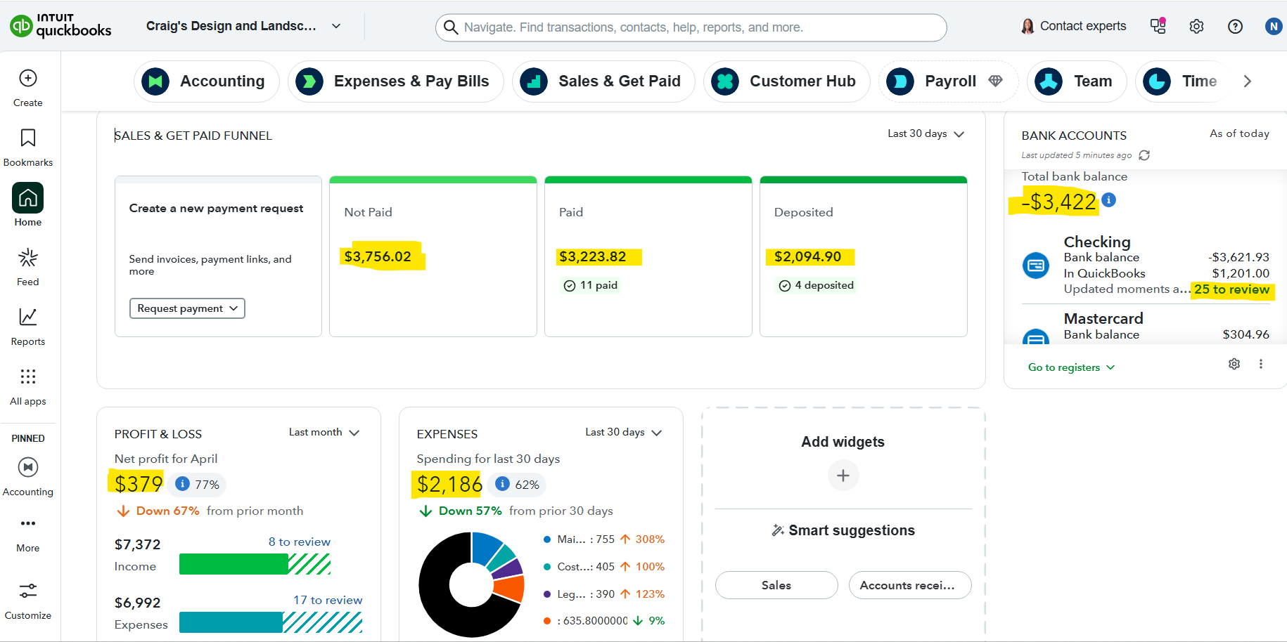
Task: Click the settings gear in header
Action: point(1196,27)
